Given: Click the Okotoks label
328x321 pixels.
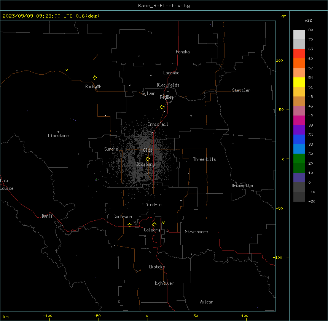Looking at the screenshot, I should pyautogui.click(x=157, y=267).
